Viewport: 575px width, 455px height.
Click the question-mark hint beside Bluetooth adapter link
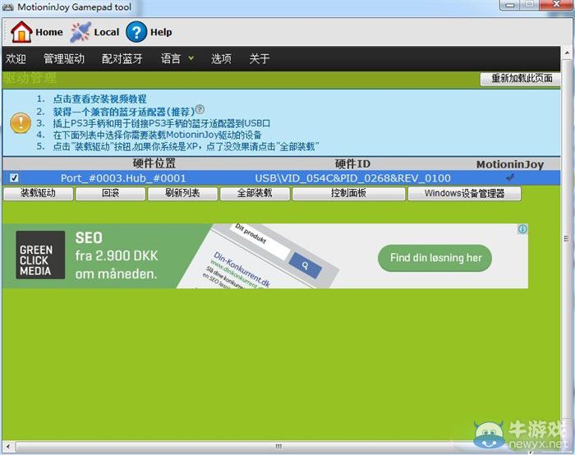(x=200, y=109)
